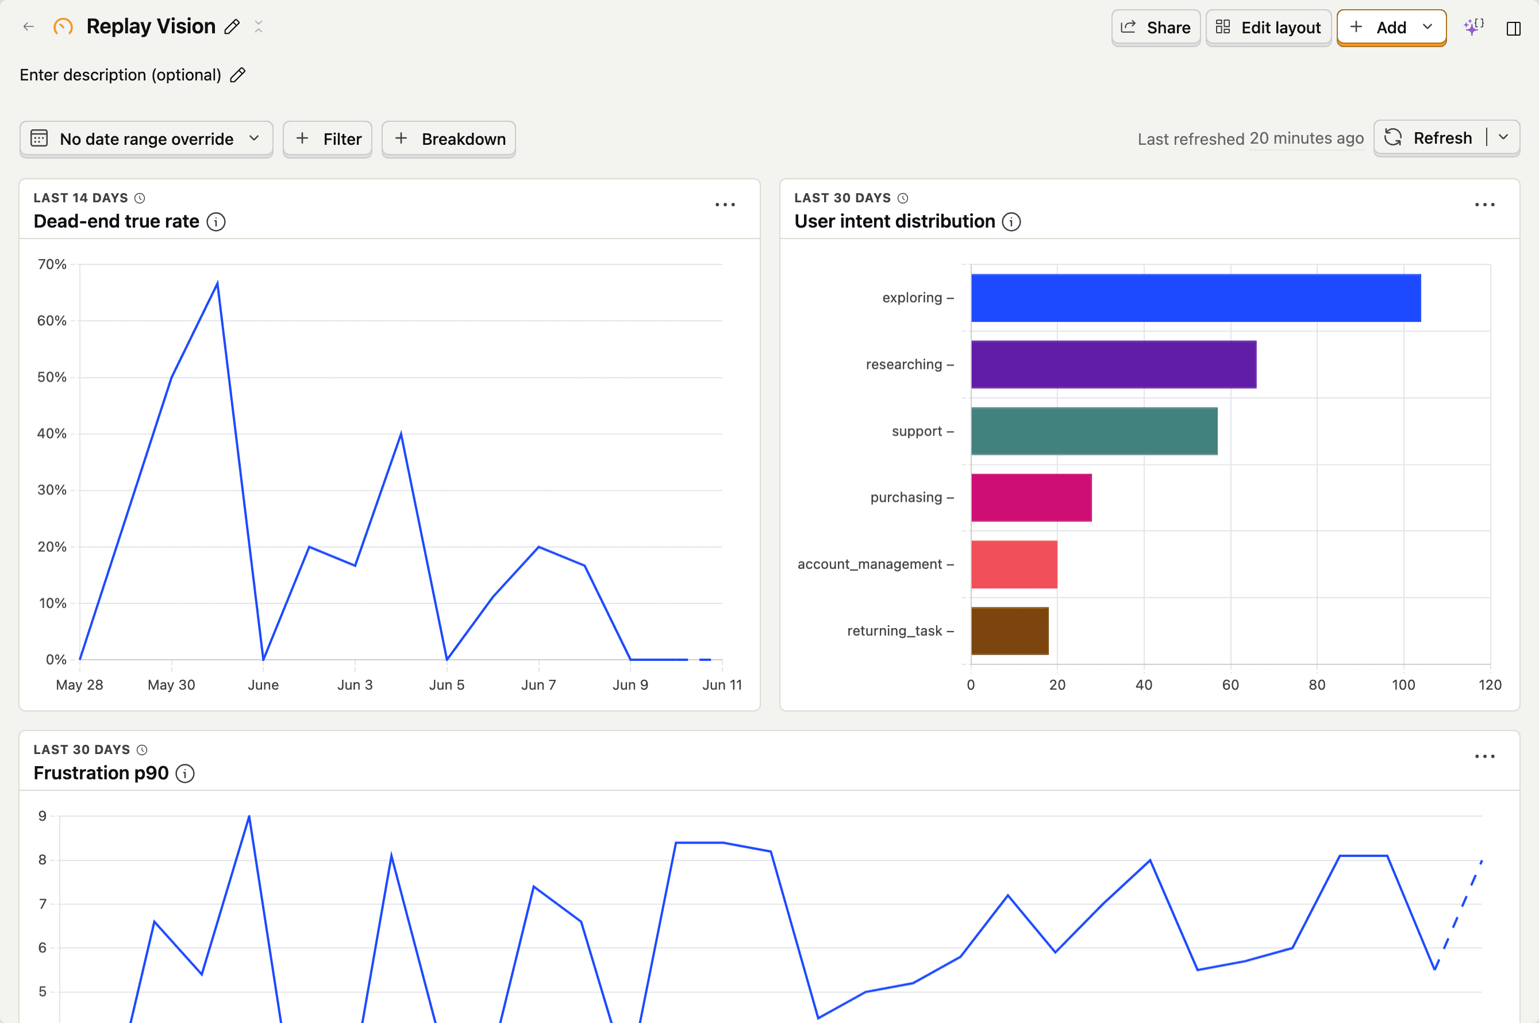Image resolution: width=1539 pixels, height=1023 pixels.
Task: Expand the Refresh options dropdown arrow
Action: tap(1504, 138)
